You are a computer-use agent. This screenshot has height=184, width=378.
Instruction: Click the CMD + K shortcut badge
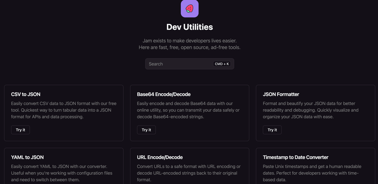click(x=222, y=64)
